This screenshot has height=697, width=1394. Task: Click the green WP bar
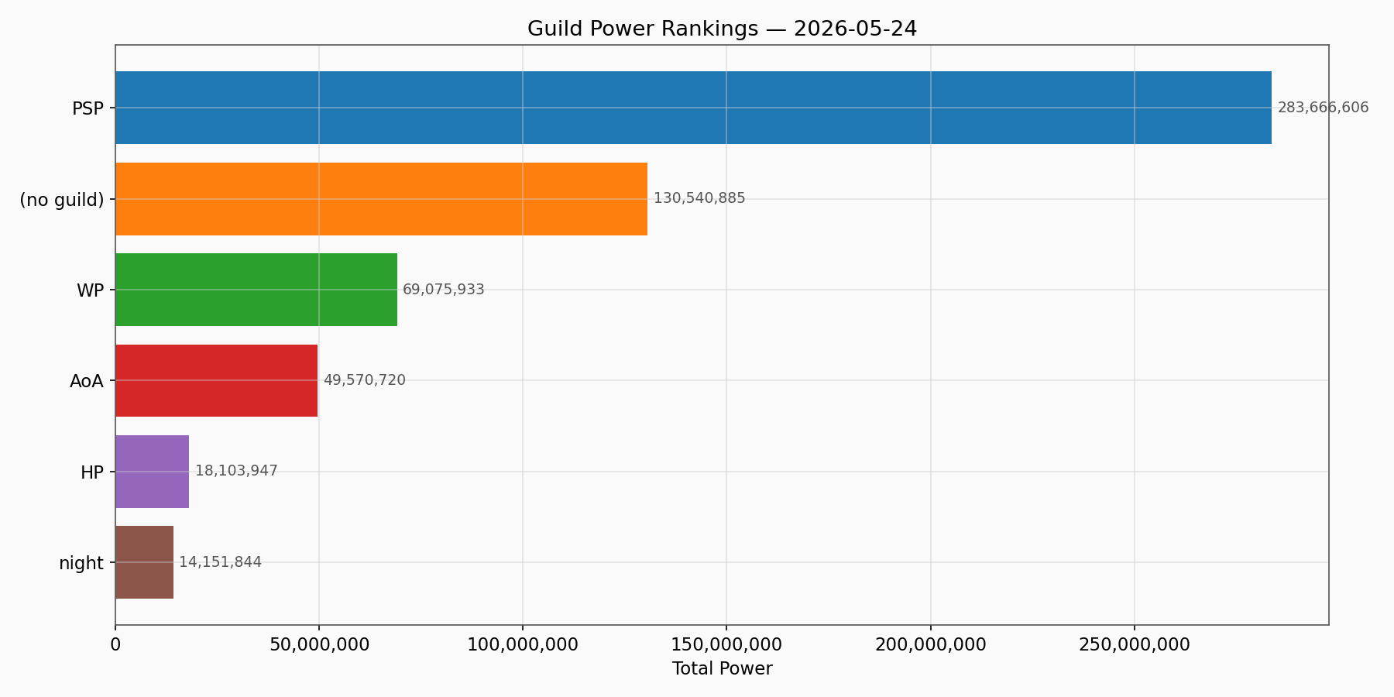click(x=256, y=290)
